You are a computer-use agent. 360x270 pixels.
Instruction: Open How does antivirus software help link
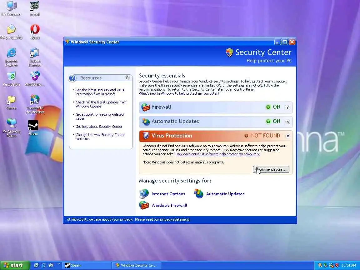click(x=217, y=154)
